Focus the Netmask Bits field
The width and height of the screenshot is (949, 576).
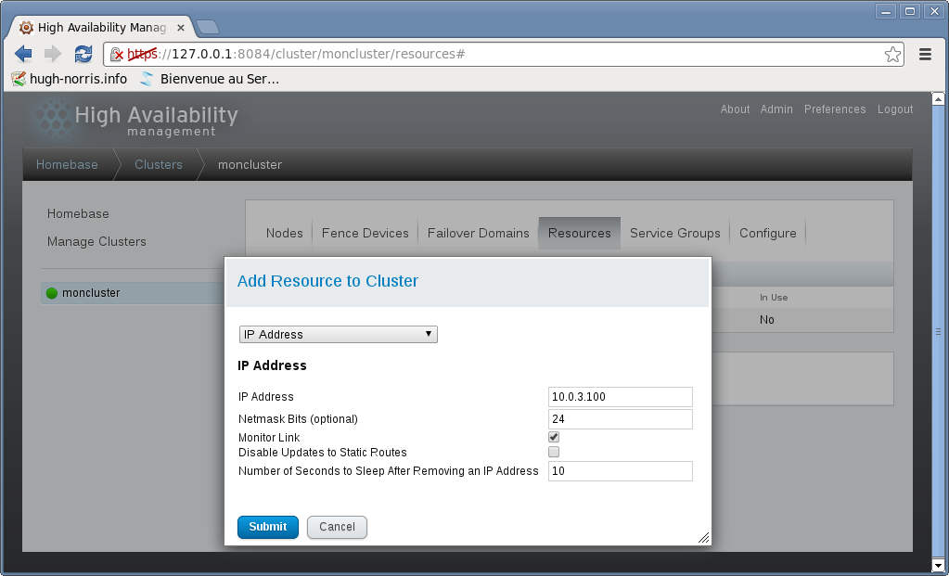point(620,419)
